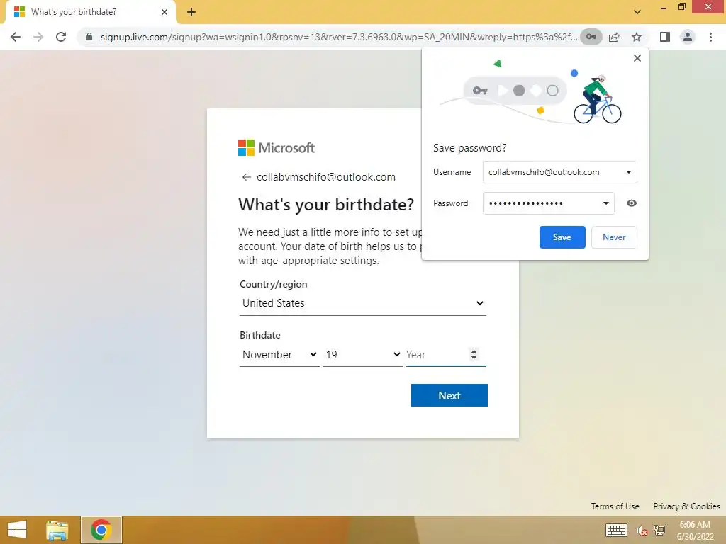This screenshot has width=726, height=544.
Task: Open the November month dropdown
Action: [279, 355]
